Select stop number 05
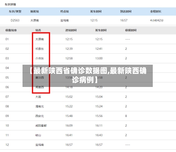176x152 pixels. click(7, 77)
